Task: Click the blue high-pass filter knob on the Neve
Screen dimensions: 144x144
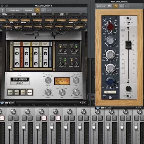Action: pyautogui.click(x=110, y=82)
